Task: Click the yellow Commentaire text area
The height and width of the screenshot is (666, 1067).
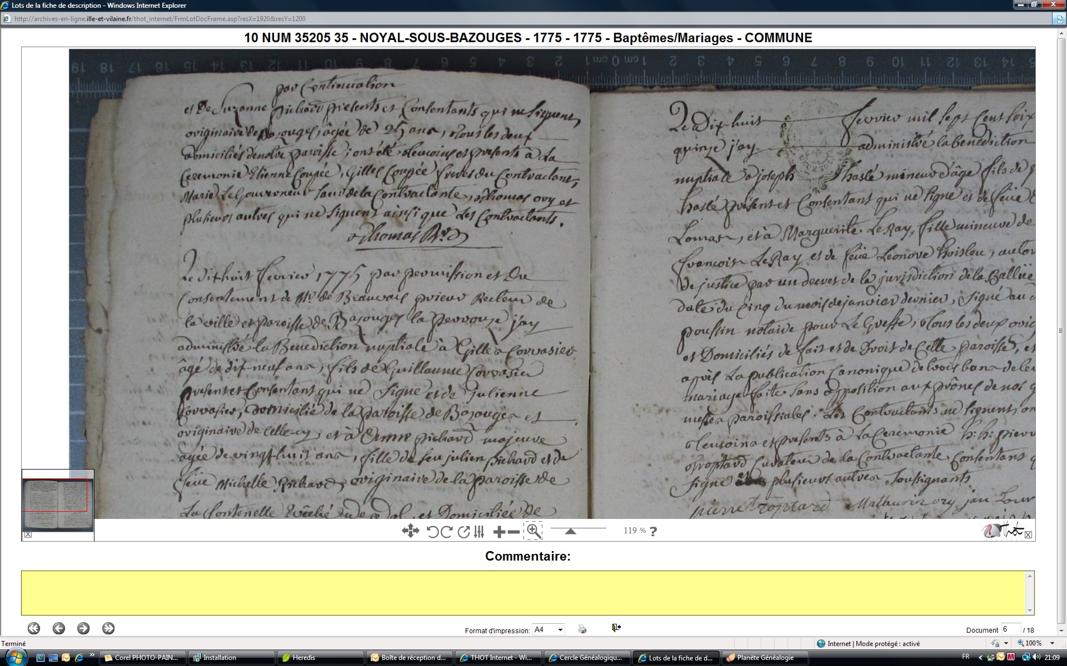Action: [x=525, y=592]
